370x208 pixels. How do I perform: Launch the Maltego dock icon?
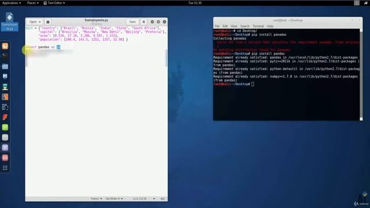(5, 107)
